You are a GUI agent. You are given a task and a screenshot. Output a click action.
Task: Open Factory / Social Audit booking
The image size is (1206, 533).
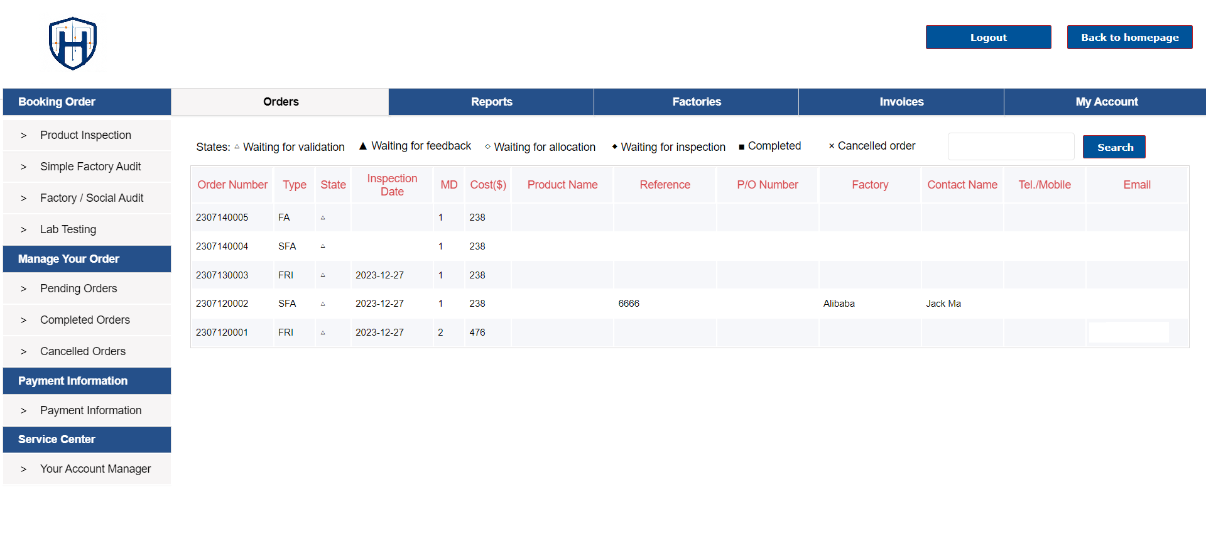(87, 198)
